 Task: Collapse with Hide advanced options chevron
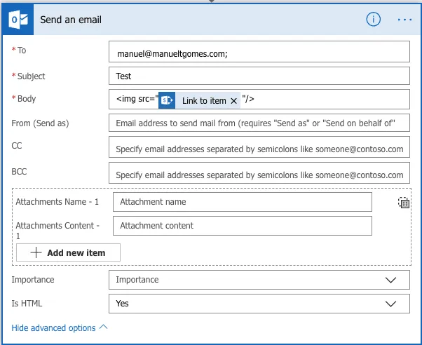[104, 327]
